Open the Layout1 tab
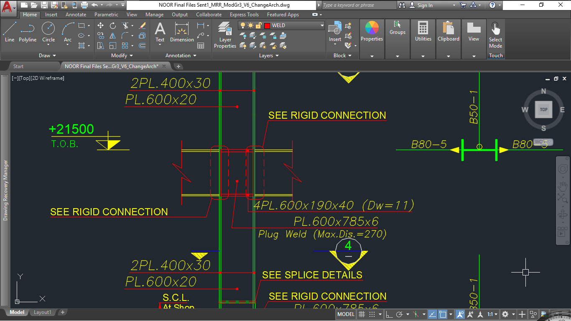This screenshot has width=571, height=321. pyautogui.click(x=42, y=312)
